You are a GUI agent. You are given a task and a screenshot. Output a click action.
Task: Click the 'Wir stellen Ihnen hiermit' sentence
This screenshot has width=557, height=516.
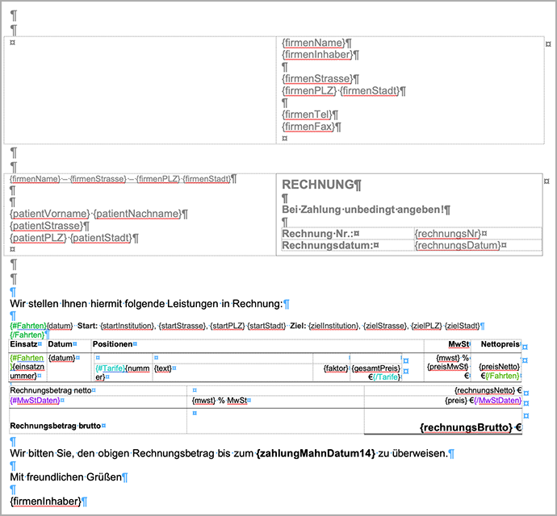(x=146, y=304)
